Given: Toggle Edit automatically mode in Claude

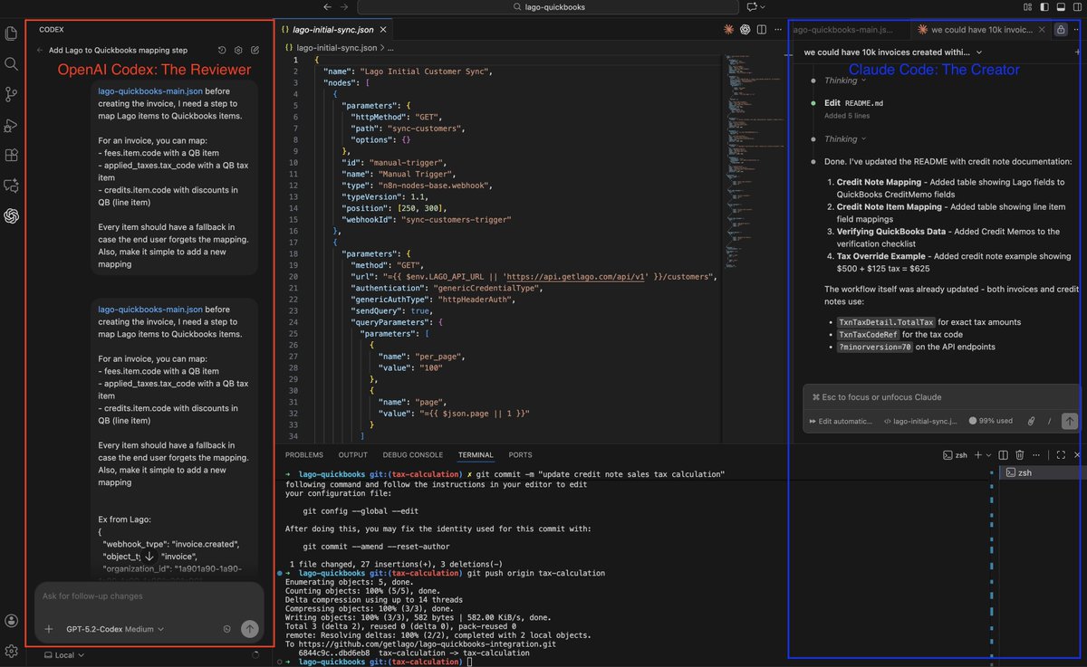Looking at the screenshot, I should point(841,421).
